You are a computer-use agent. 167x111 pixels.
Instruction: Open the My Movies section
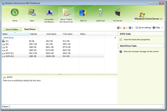[x=117, y=15]
